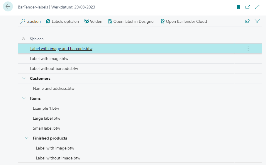Collapse the Items group

24,98
